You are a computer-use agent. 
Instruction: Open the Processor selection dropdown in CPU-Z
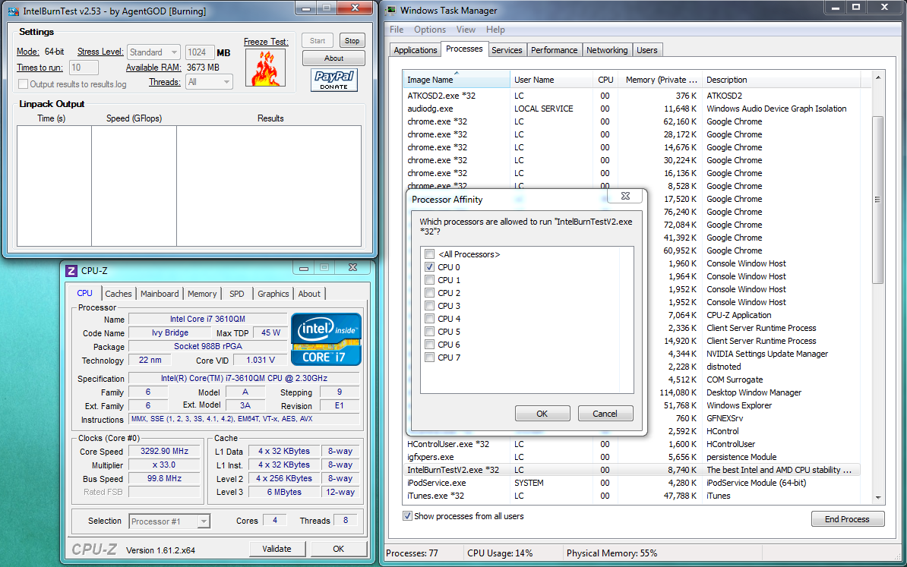(169, 521)
